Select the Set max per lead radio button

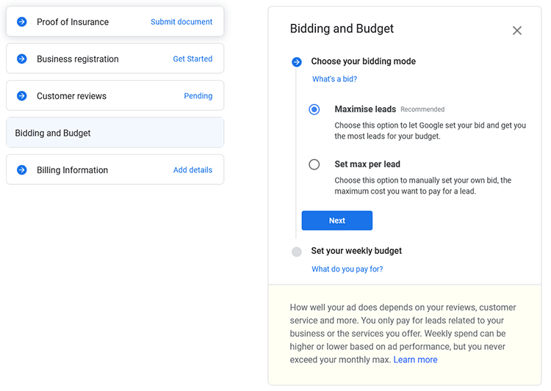point(314,164)
